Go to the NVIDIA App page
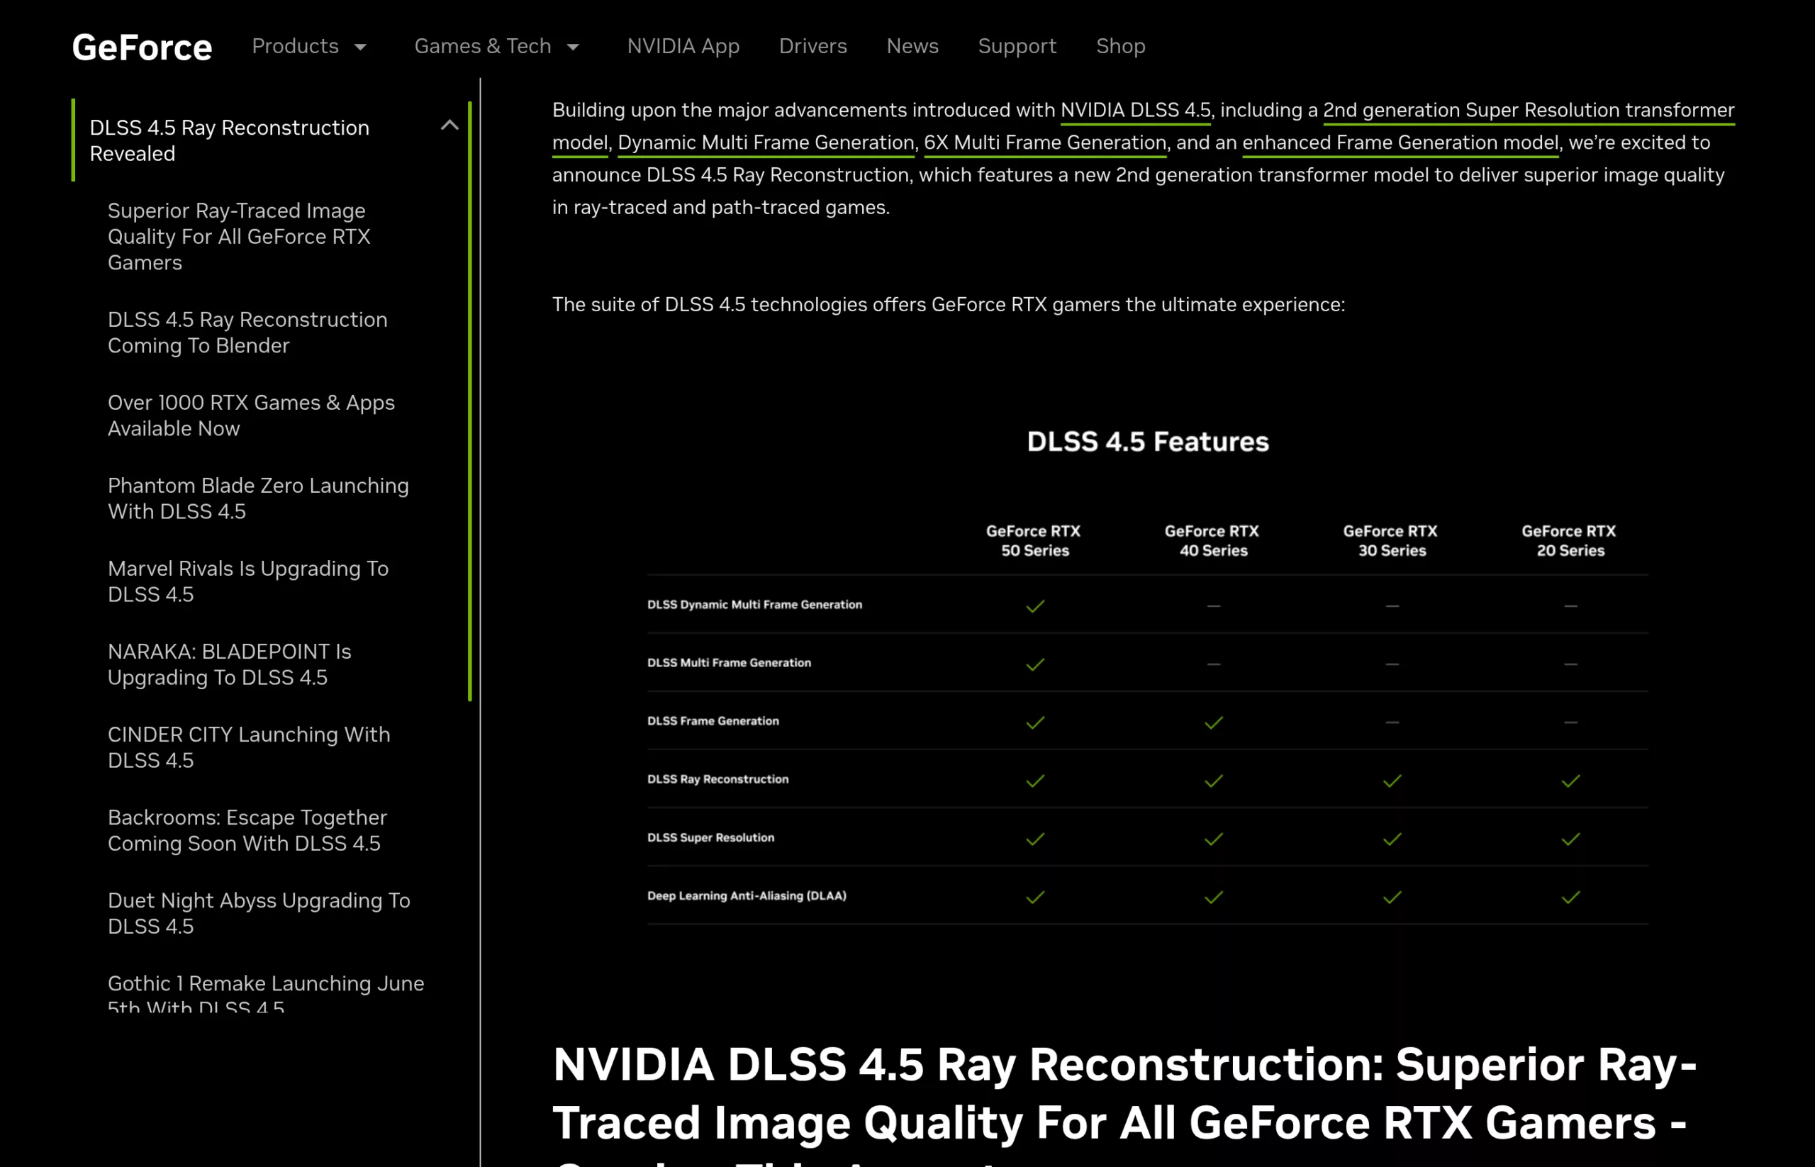Image resolution: width=1815 pixels, height=1167 pixels. click(683, 46)
